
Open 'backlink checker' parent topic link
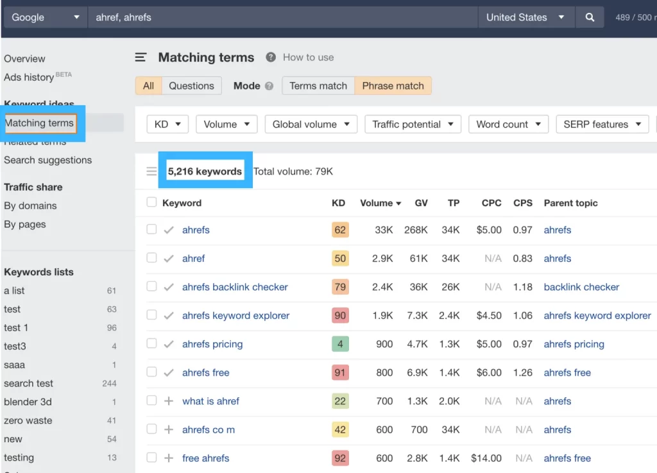(x=581, y=287)
